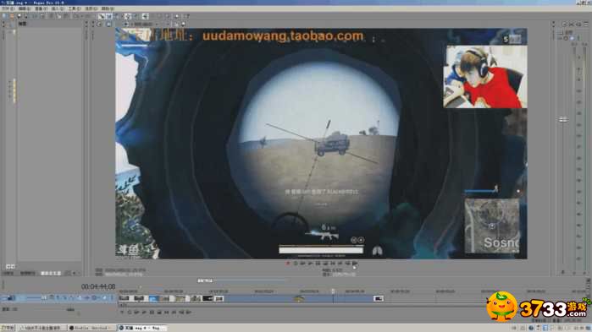Stop playback in the video preview transport
The width and height of the screenshot is (592, 332).
coord(325,264)
